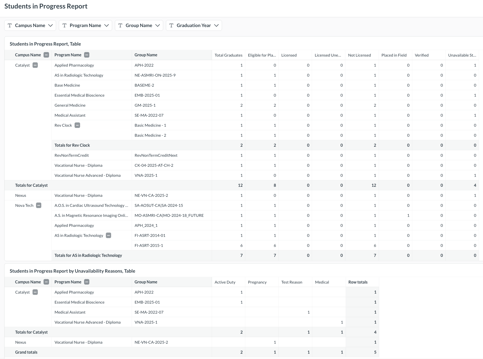The image size is (483, 359).
Task: Click the Unavailable St... column header
Action: pos(462,55)
